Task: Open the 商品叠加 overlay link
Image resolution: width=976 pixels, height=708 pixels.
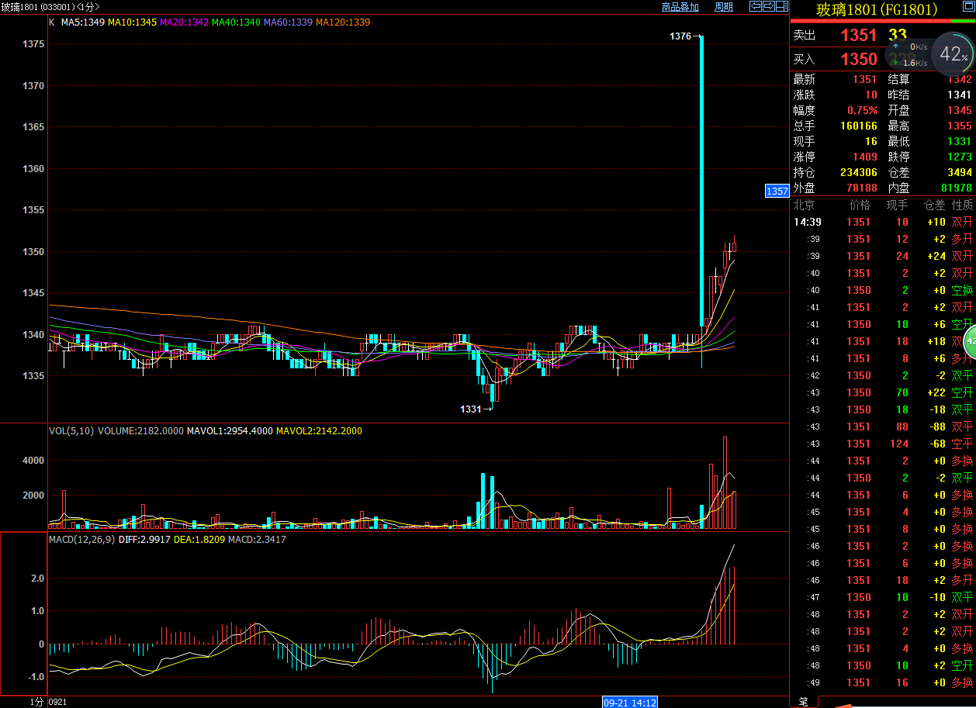Action: tap(680, 7)
